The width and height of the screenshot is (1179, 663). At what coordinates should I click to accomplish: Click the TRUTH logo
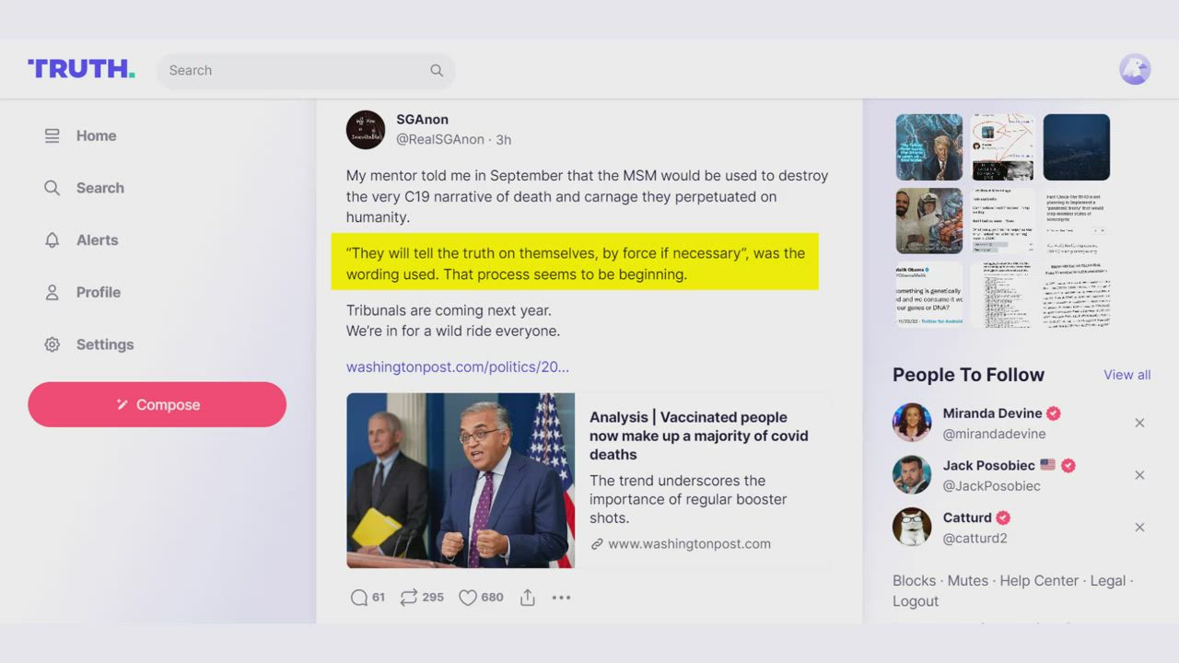(81, 69)
